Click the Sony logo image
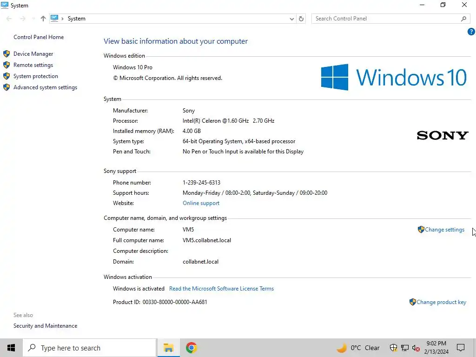 (443, 135)
